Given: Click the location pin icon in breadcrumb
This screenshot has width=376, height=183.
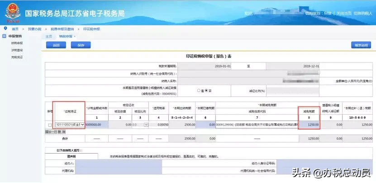Looking at the screenshot, I should [5, 29].
